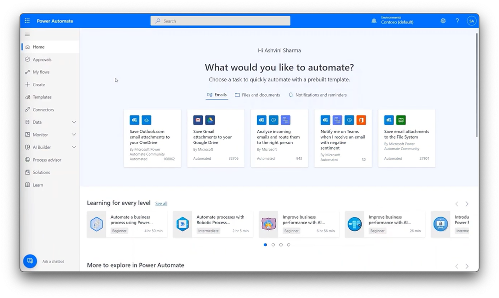Expand the AI Builder section chevron
Viewport: 499px width, 298px height.
pos(74,147)
